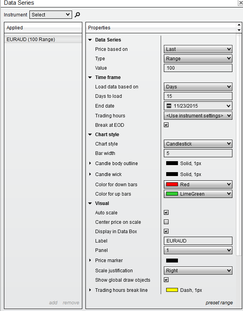
Task: Open the Type Range dropdown
Action: pos(198,59)
